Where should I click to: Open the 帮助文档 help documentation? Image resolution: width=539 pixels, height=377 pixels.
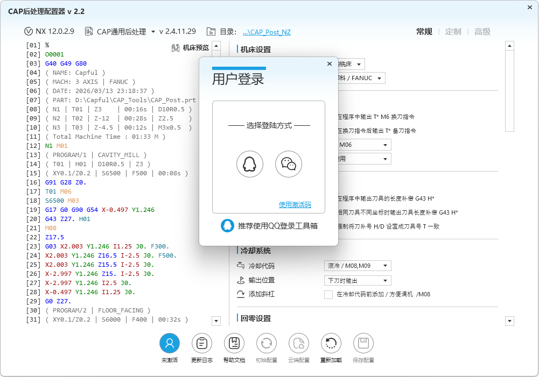pos(234,343)
